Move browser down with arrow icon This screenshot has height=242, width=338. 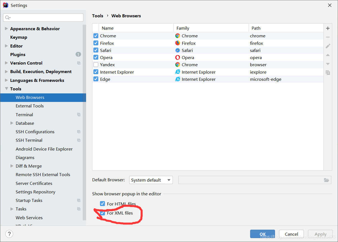pyautogui.click(x=328, y=64)
